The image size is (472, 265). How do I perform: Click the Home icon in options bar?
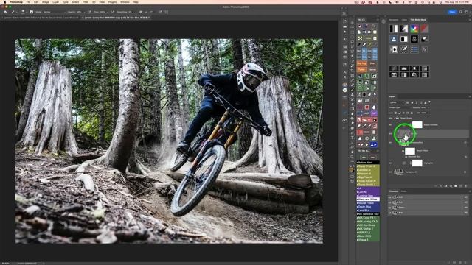point(5,12)
